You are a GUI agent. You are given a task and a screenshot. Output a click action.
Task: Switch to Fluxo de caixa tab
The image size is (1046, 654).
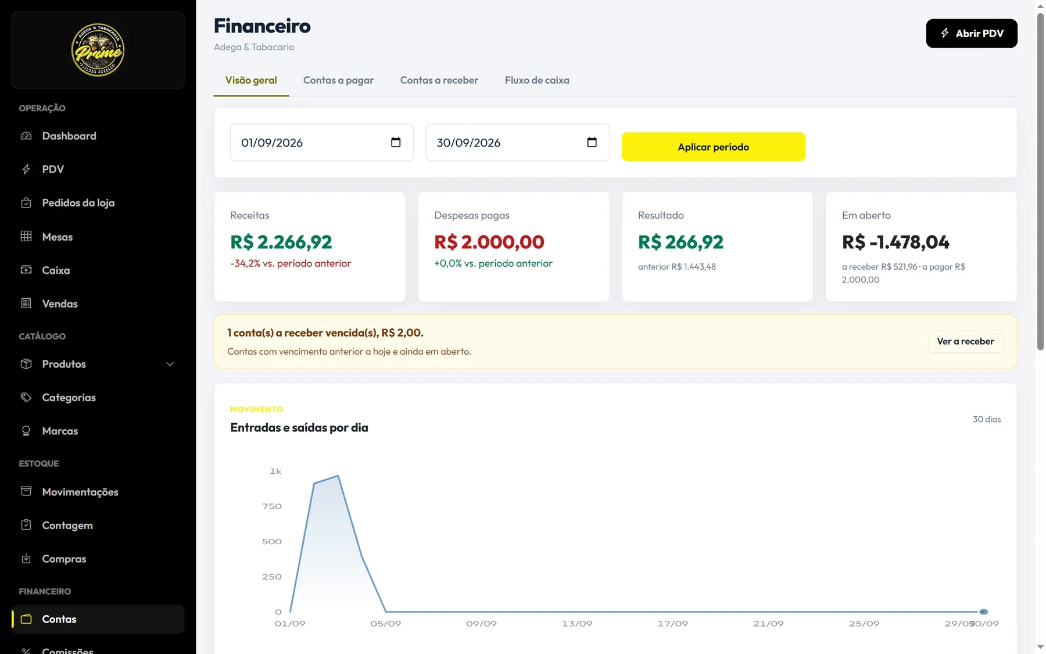[537, 80]
